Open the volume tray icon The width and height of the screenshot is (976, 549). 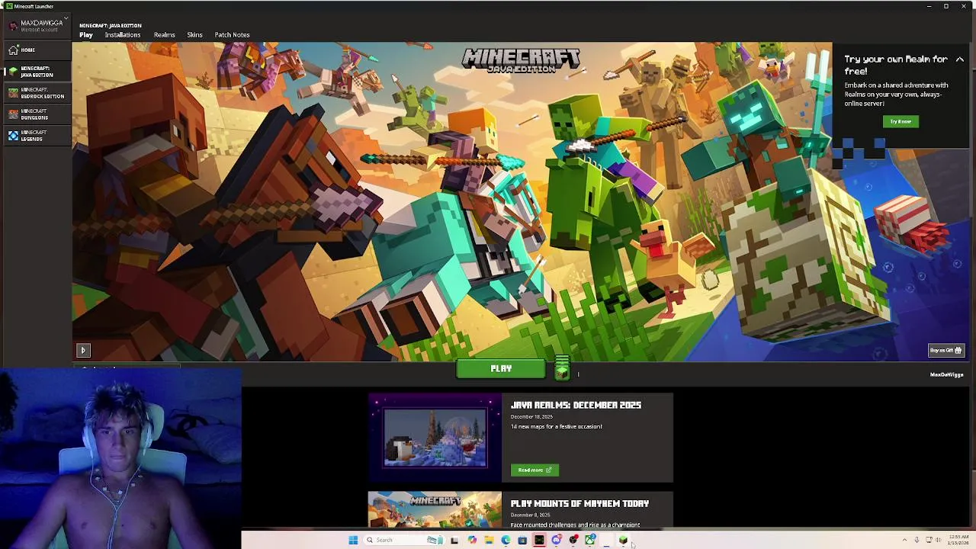(x=938, y=540)
